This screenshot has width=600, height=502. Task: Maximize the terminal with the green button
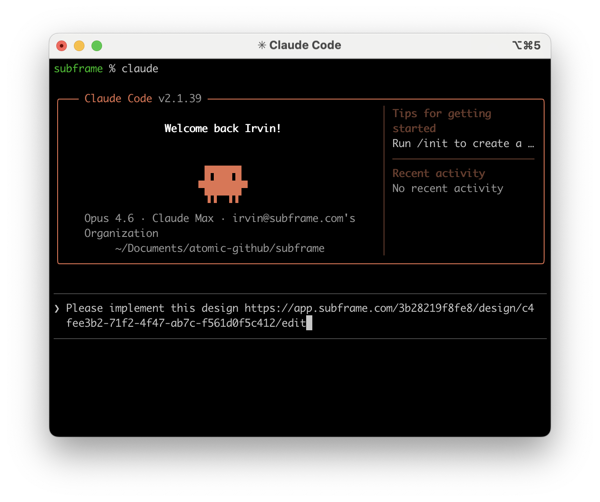pos(97,46)
